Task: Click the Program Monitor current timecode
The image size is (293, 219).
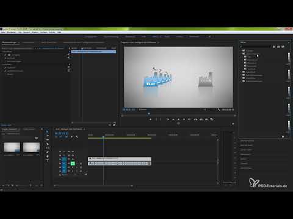Action: 129,109
